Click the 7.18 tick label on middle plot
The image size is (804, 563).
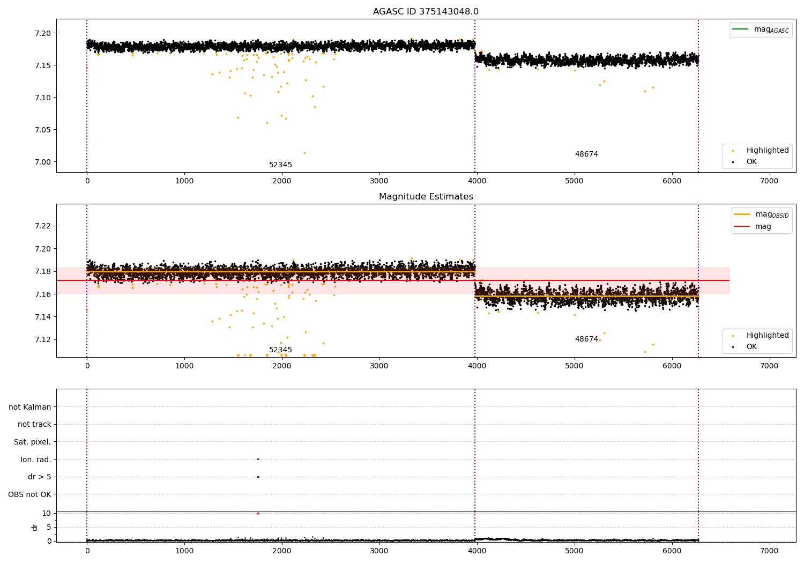pos(42,271)
